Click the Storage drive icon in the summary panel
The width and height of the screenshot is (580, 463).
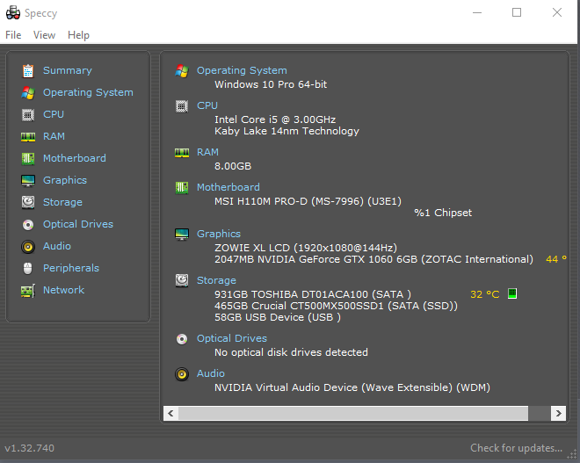[x=182, y=280]
